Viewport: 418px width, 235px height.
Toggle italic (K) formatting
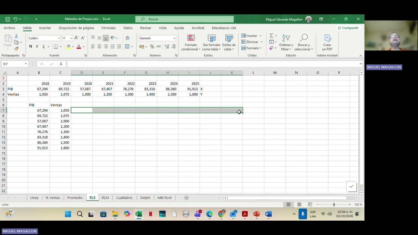[x=37, y=47]
